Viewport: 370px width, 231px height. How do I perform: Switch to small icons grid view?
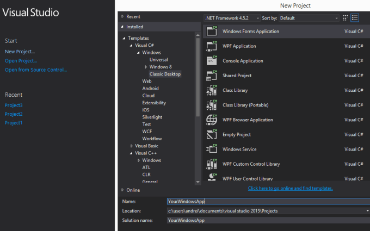tap(345, 18)
